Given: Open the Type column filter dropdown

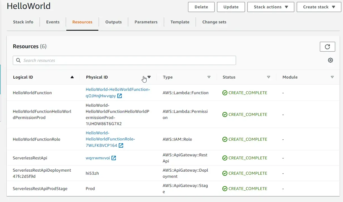Looking at the screenshot, I should tap(209, 77).
